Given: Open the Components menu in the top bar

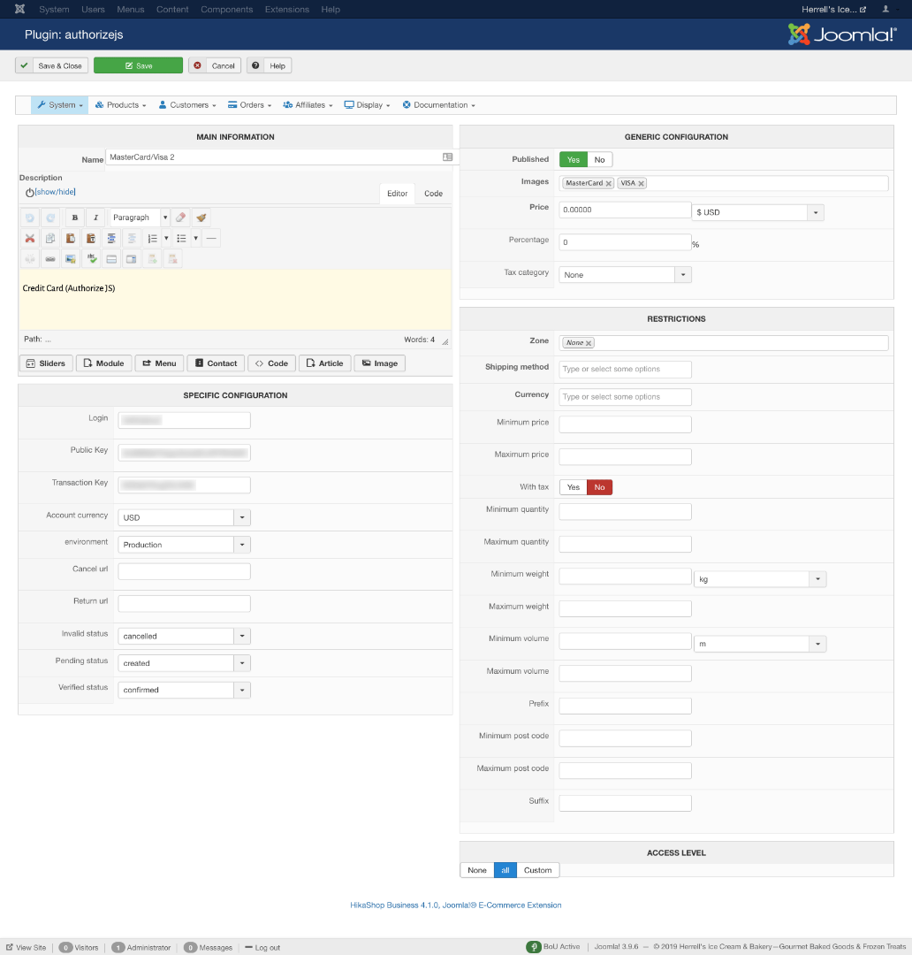Looking at the screenshot, I should click(226, 9).
